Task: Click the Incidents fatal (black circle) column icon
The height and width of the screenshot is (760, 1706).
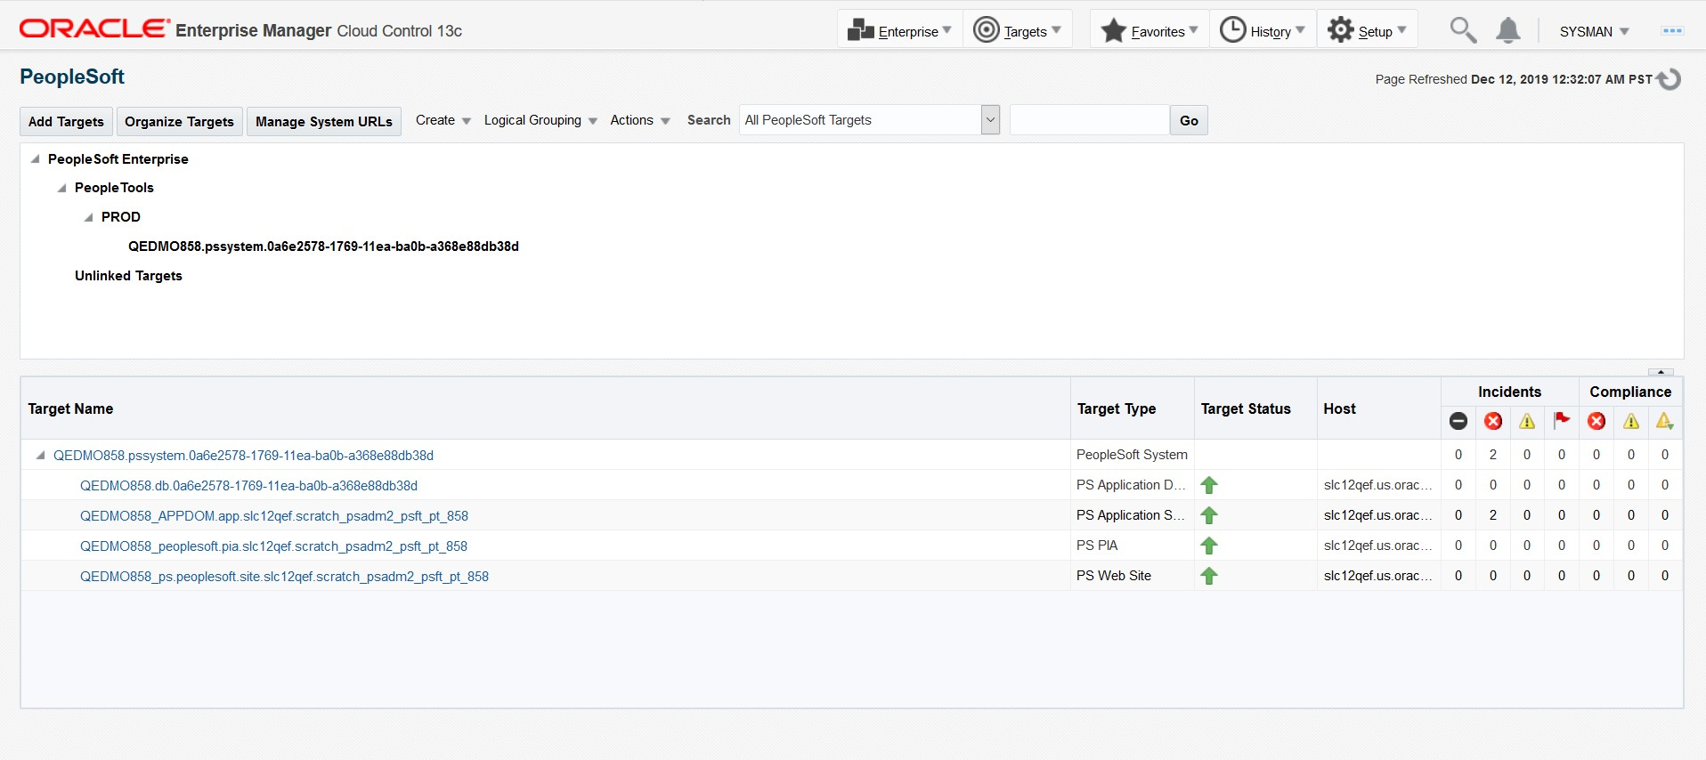Action: click(x=1458, y=421)
